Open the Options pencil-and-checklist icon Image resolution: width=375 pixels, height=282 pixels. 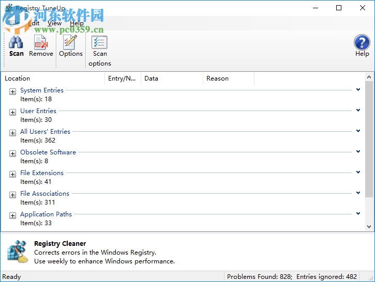70,42
